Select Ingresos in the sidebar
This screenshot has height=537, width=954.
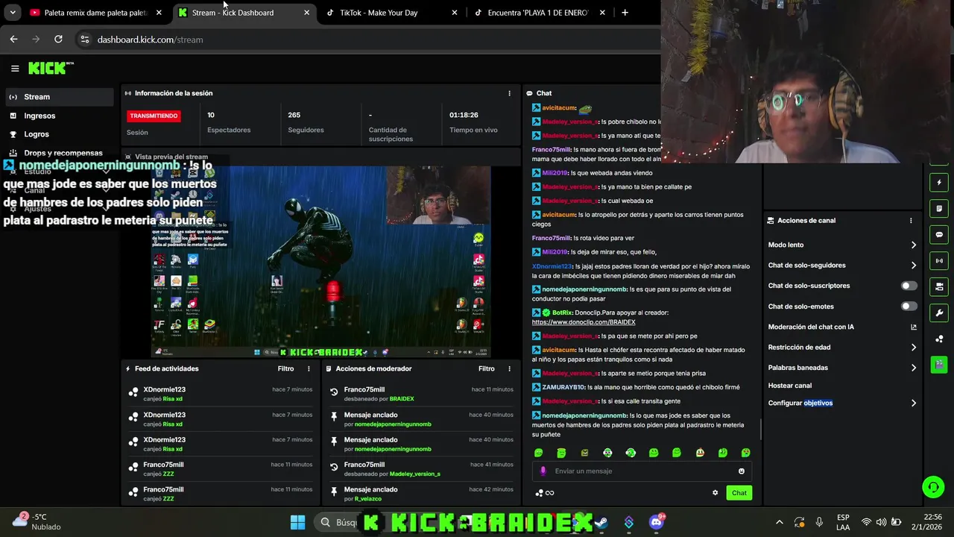click(x=59, y=116)
